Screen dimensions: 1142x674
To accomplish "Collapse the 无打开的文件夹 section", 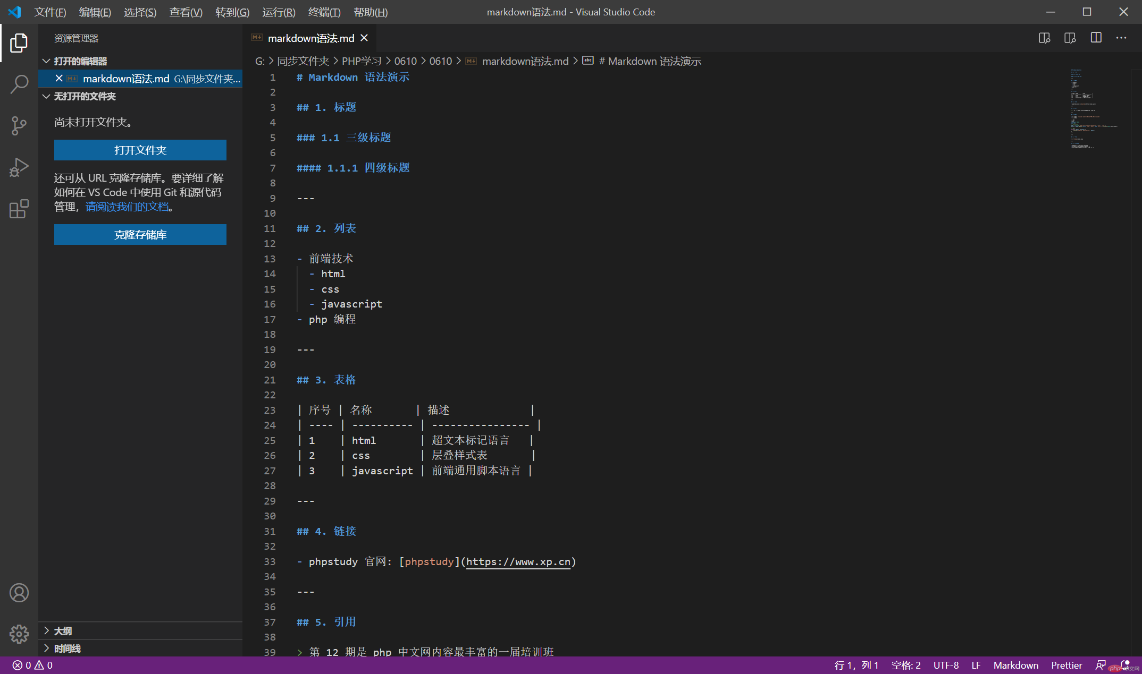I will pyautogui.click(x=46, y=96).
